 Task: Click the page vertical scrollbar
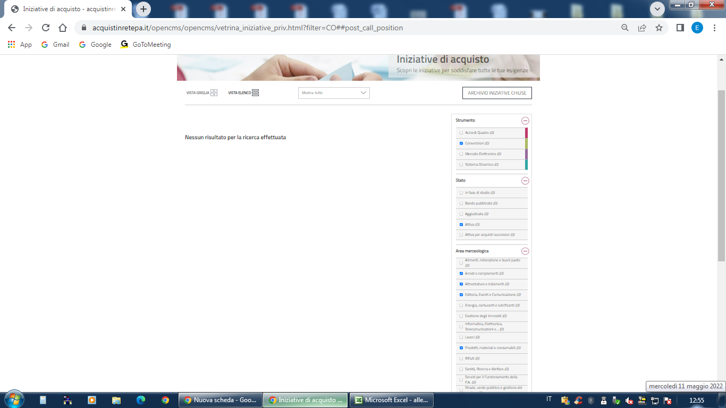tap(721, 175)
